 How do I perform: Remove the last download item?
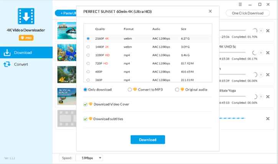coord(268,118)
